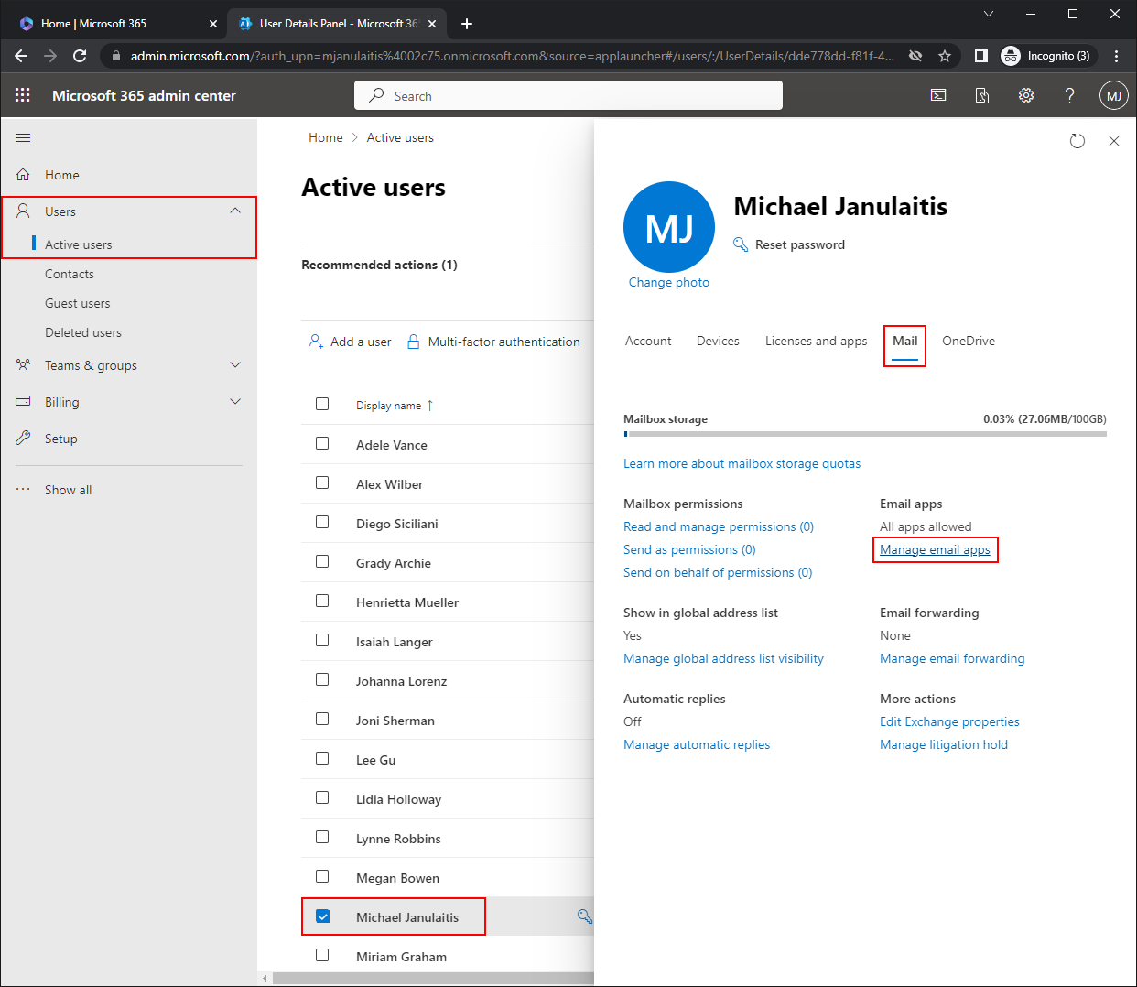Open the Microsoft 365 app launcher waffle

tap(23, 95)
